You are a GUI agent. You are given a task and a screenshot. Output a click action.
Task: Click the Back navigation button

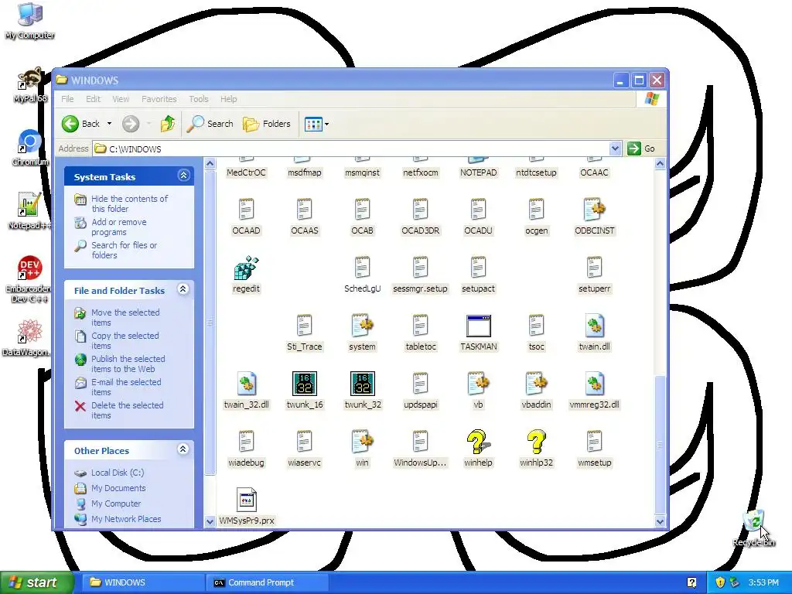[x=80, y=124]
